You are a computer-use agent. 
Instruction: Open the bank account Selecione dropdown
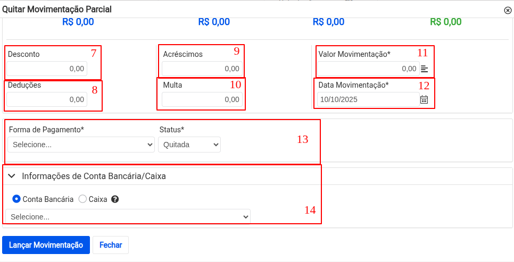pyautogui.click(x=128, y=216)
